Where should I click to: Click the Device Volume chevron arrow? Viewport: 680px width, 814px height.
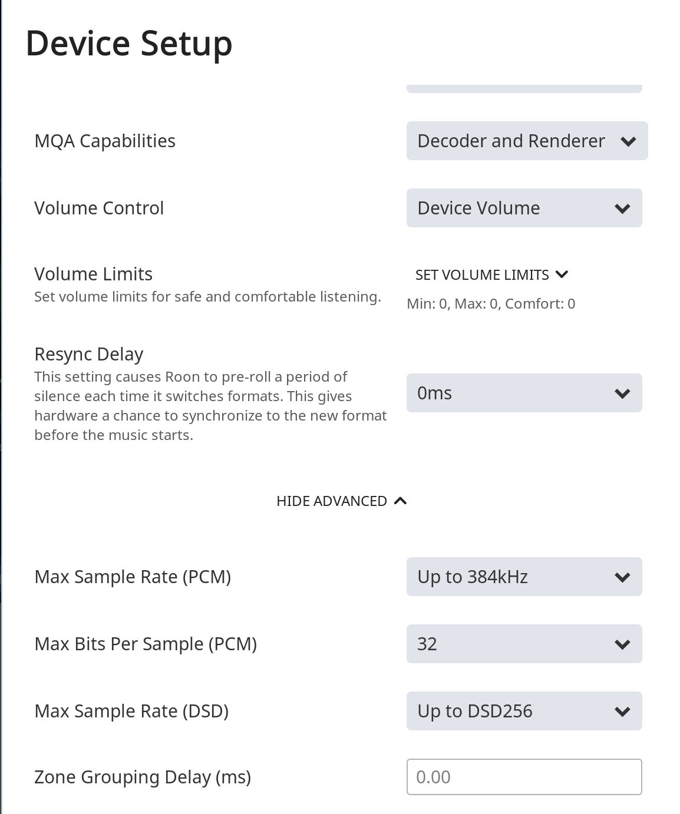(622, 209)
